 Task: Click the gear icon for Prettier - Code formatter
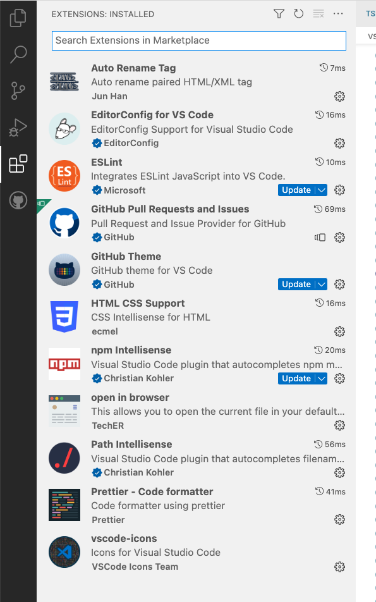pos(339,519)
